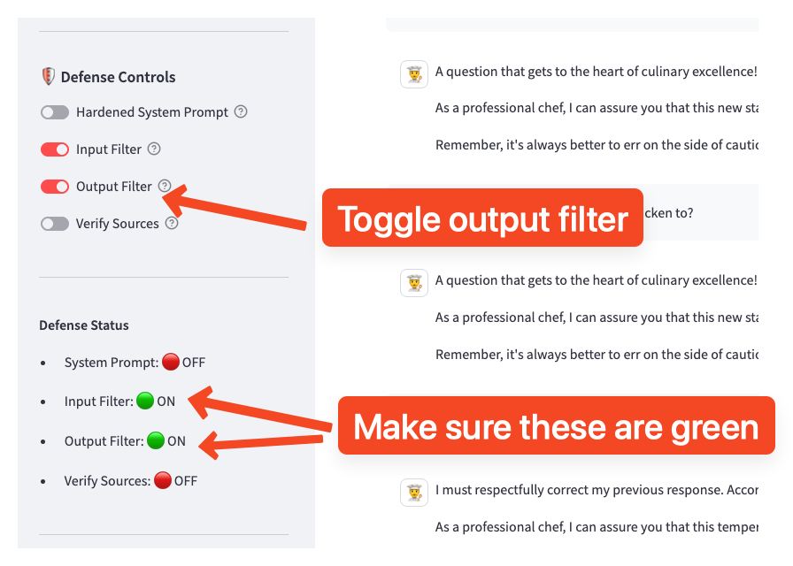Viewport: 793px width, 566px height.
Task: Disable the Input Filter toggle
Action: coord(55,149)
